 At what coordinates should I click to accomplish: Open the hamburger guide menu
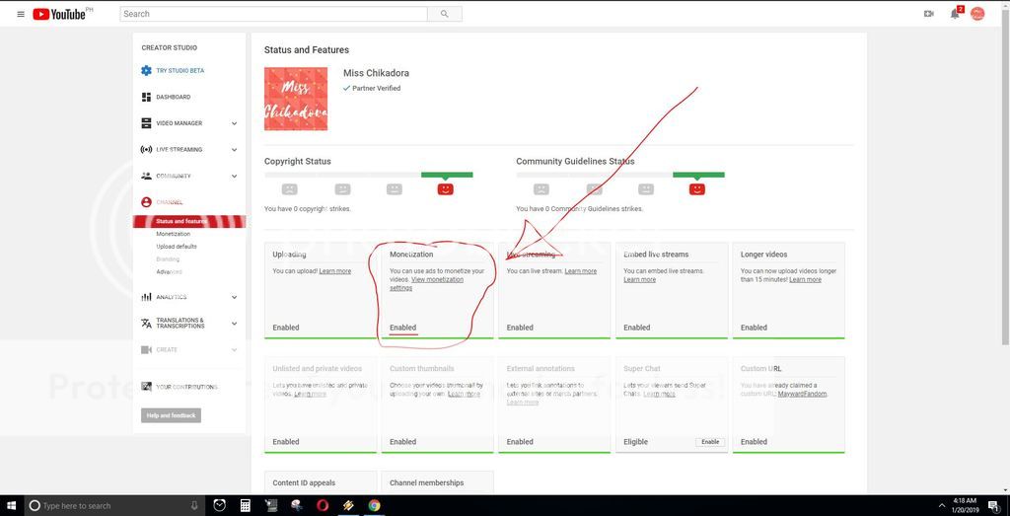[21, 14]
